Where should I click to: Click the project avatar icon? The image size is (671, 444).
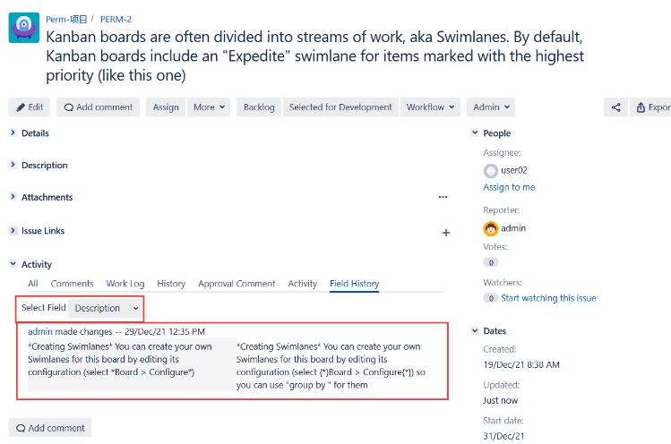[x=24, y=28]
